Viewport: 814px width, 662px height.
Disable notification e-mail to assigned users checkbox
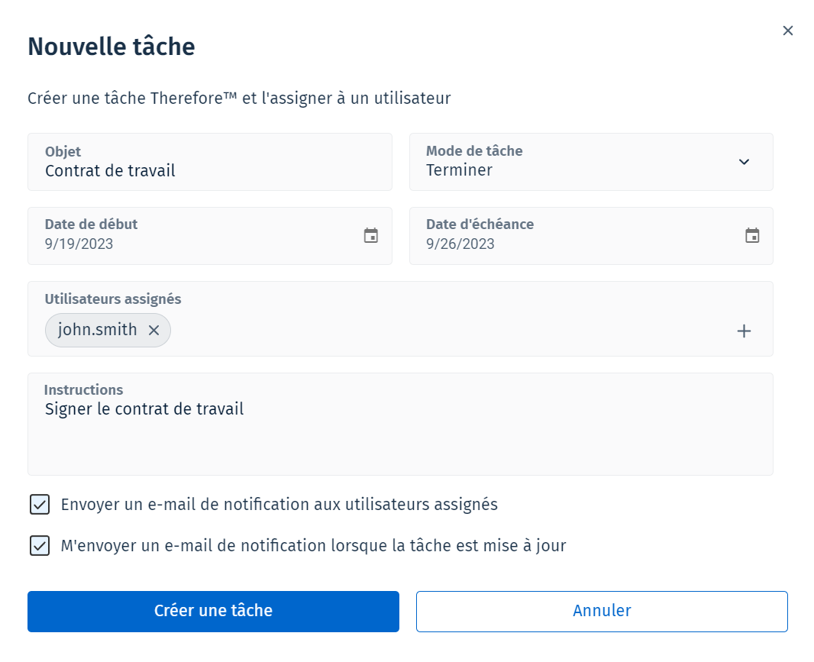40,505
